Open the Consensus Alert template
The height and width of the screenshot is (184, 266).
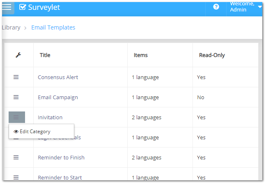point(58,77)
